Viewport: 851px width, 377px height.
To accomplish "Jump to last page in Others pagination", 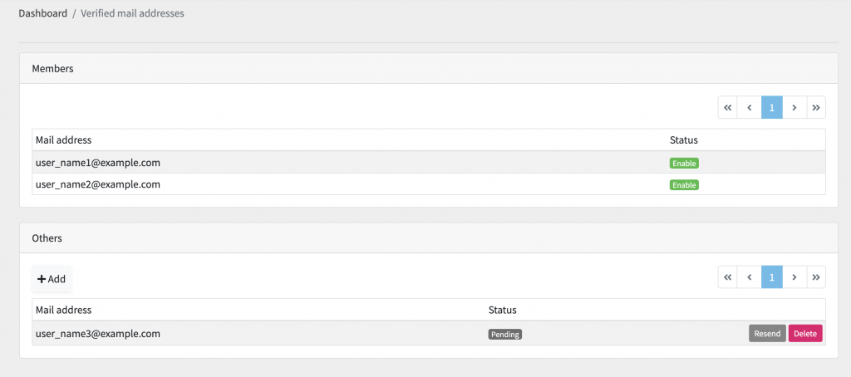I will [x=816, y=277].
